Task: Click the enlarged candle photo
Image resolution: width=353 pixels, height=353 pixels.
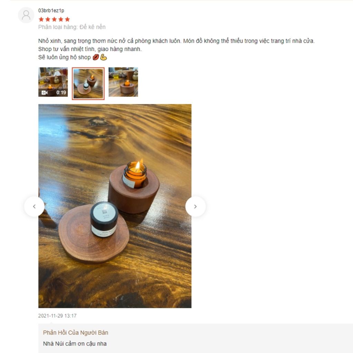Action: pos(115,206)
